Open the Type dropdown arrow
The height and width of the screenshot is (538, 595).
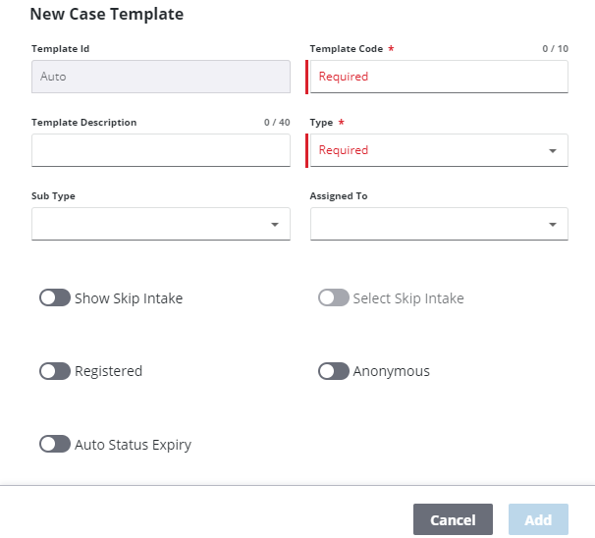[552, 151]
